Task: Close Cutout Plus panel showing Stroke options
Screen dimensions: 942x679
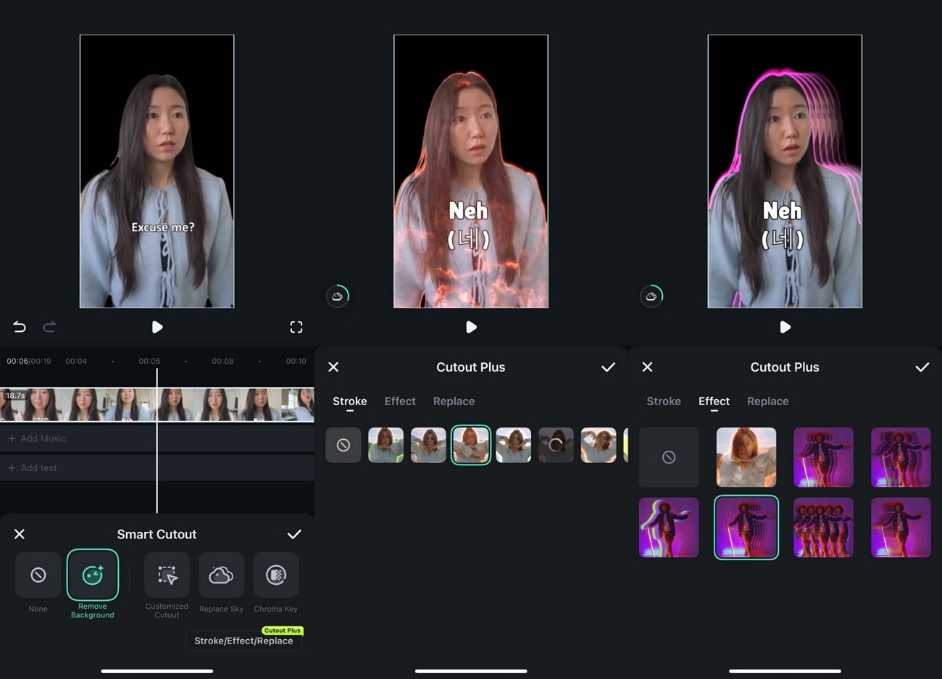Action: (x=333, y=367)
